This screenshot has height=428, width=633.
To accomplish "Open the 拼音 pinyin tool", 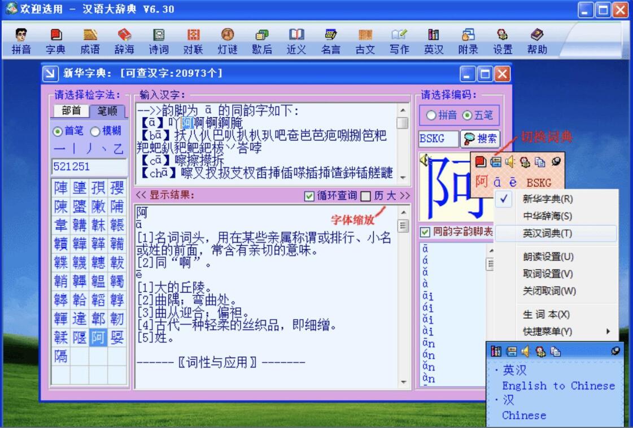I will [x=21, y=42].
